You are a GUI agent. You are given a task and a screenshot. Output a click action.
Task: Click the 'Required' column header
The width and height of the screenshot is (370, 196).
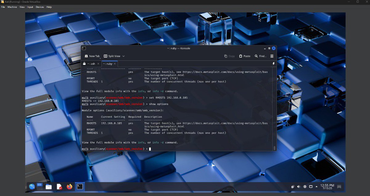click(x=135, y=117)
